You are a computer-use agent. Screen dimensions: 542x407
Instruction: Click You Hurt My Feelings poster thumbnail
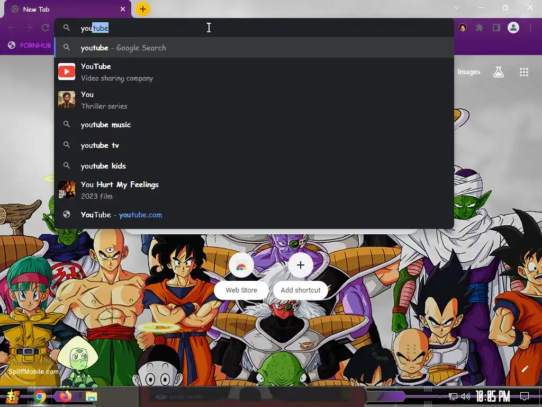(67, 190)
